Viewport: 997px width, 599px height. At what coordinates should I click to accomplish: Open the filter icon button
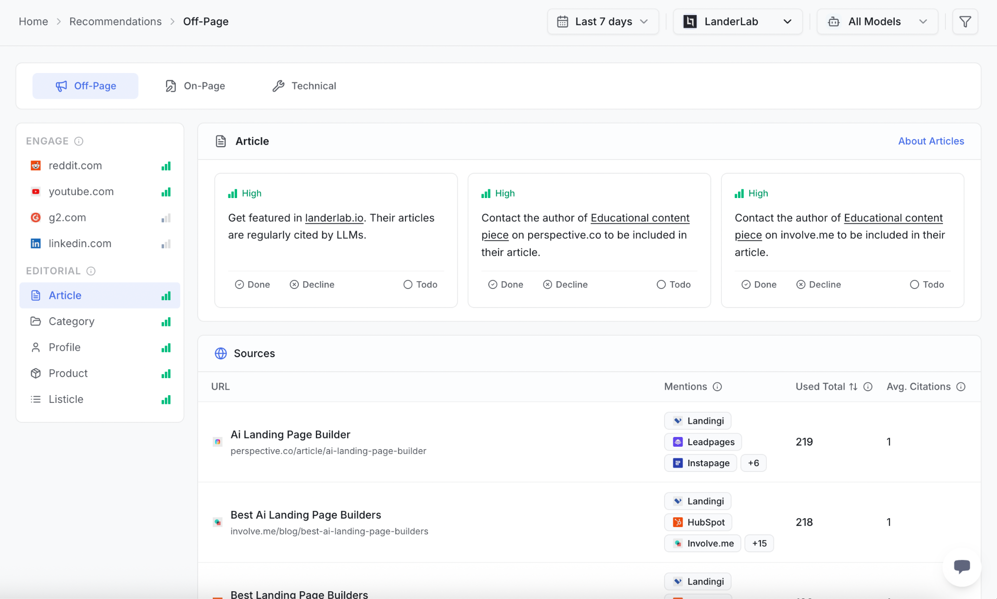(x=965, y=21)
